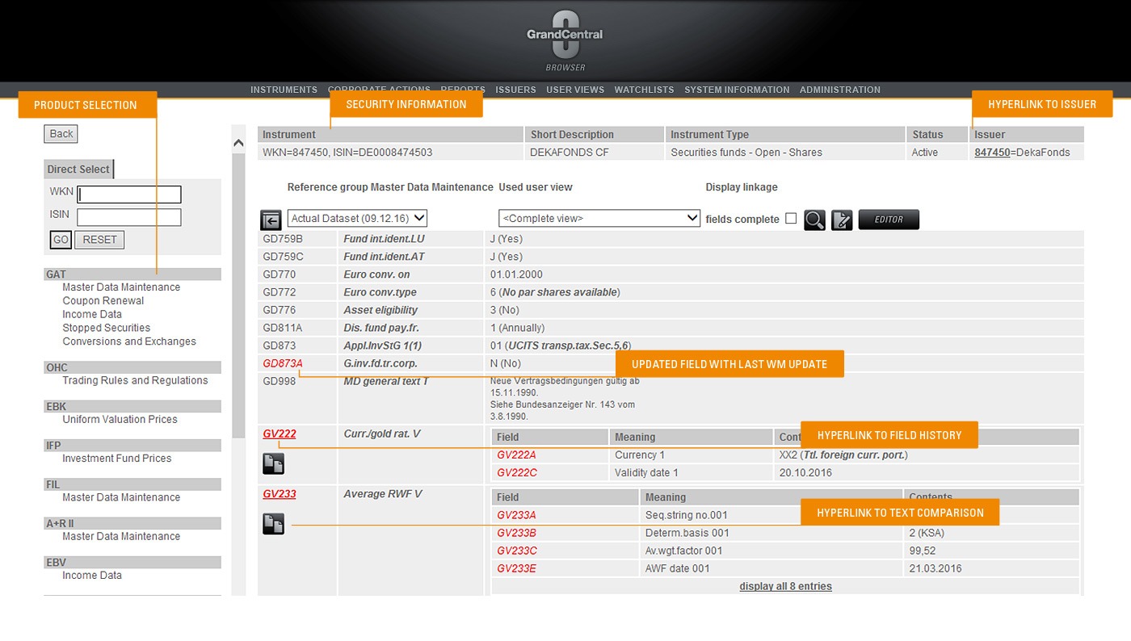Click the GO button
This screenshot has width=1131, height=641.
pyautogui.click(x=61, y=240)
